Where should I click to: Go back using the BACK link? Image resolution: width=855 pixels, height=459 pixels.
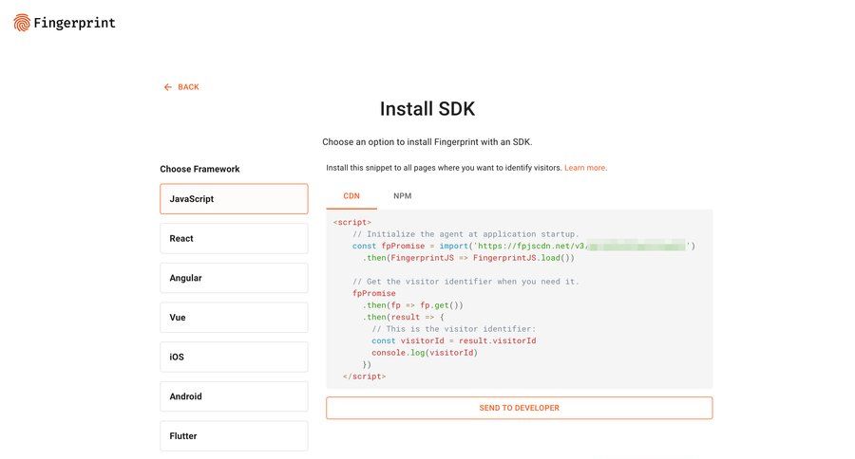tap(181, 87)
